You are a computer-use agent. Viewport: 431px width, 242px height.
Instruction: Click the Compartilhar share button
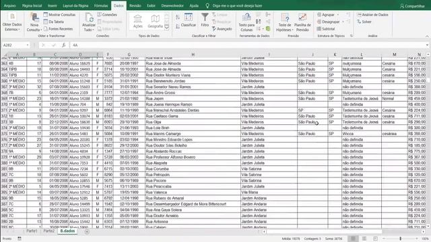[x=412, y=6]
